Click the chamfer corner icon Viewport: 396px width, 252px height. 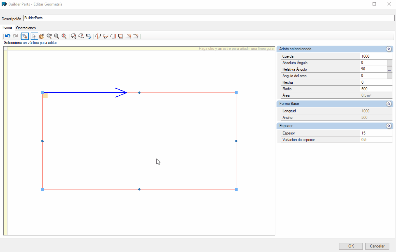pyautogui.click(x=128, y=36)
